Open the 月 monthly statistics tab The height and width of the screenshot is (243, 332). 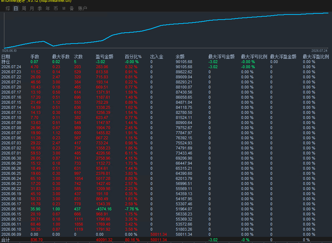pyautogui.click(x=32, y=8)
